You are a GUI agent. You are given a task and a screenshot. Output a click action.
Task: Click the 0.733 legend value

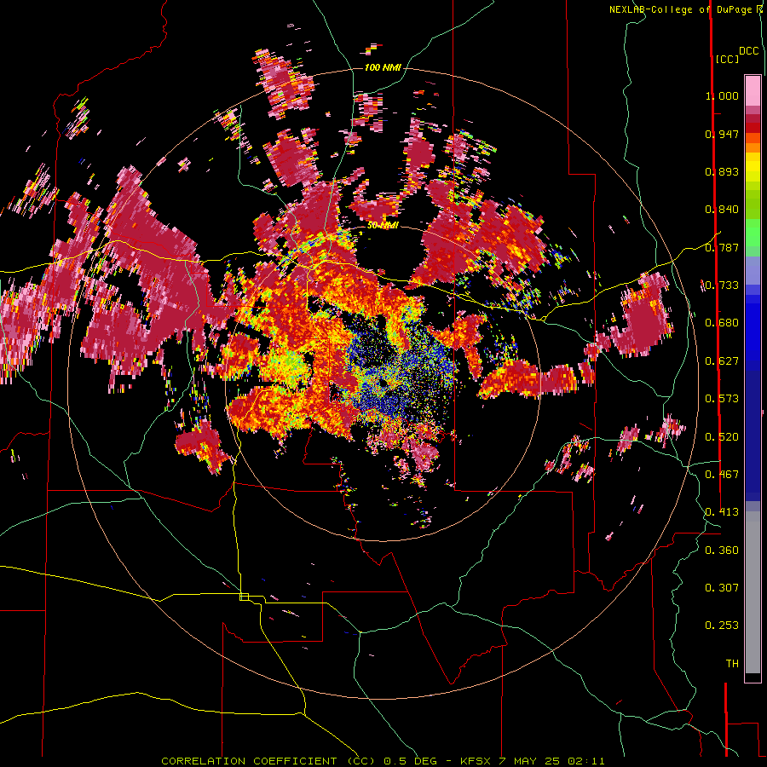click(x=722, y=285)
